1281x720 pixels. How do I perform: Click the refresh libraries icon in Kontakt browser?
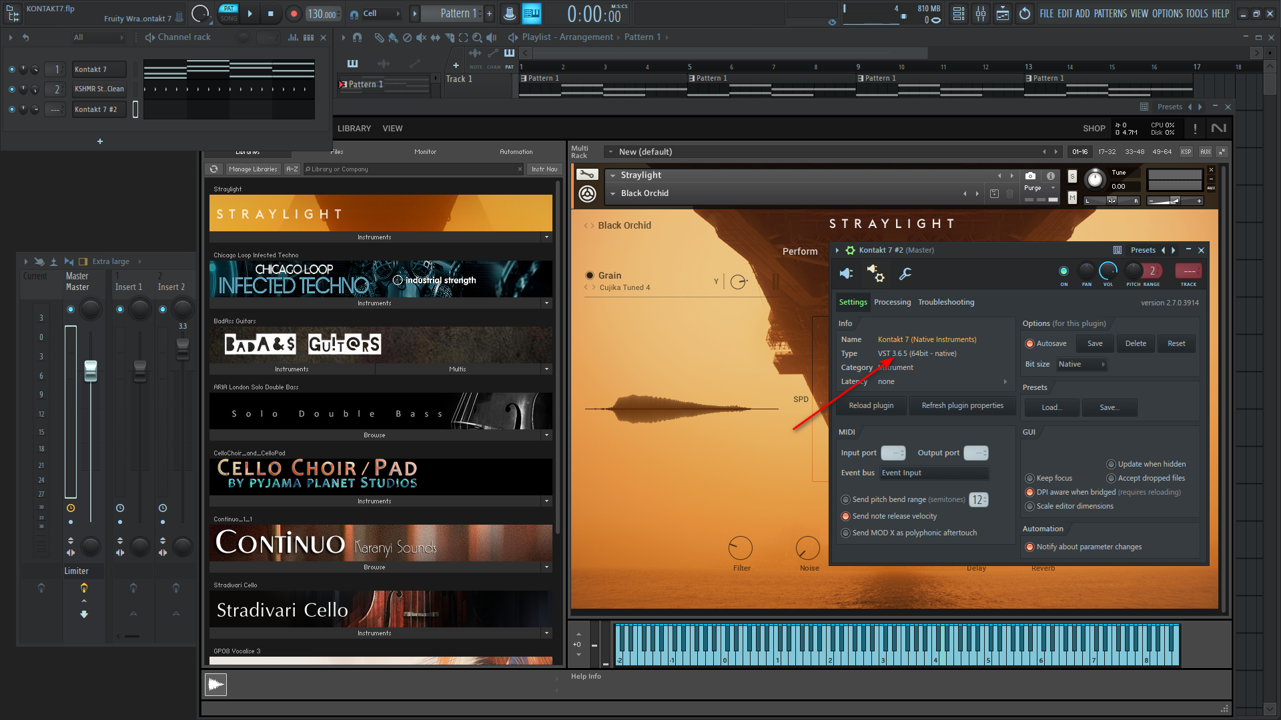tap(213, 169)
